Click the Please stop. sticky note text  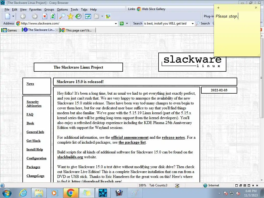pyautogui.click(x=227, y=16)
